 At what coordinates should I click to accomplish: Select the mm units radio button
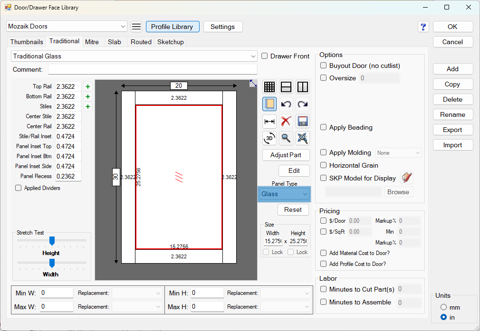click(444, 307)
